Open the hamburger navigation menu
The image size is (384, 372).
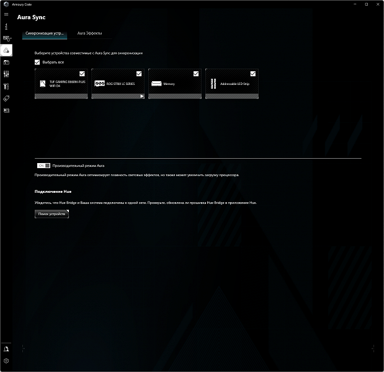point(6,14)
